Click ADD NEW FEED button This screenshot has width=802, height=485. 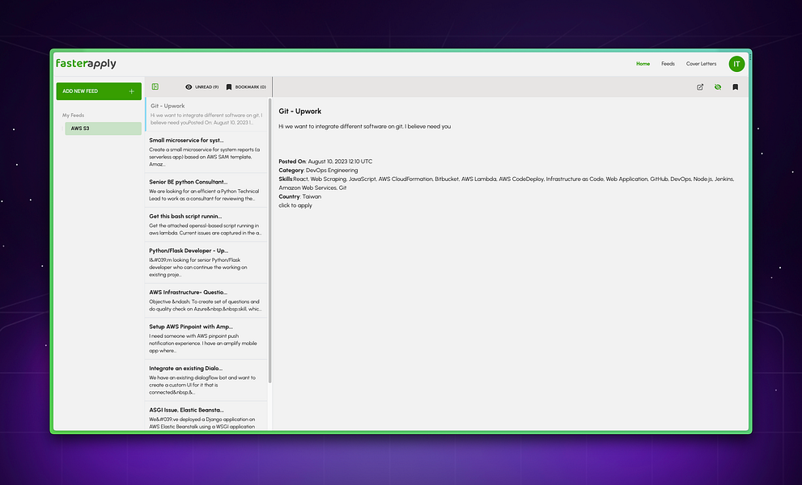(x=99, y=91)
